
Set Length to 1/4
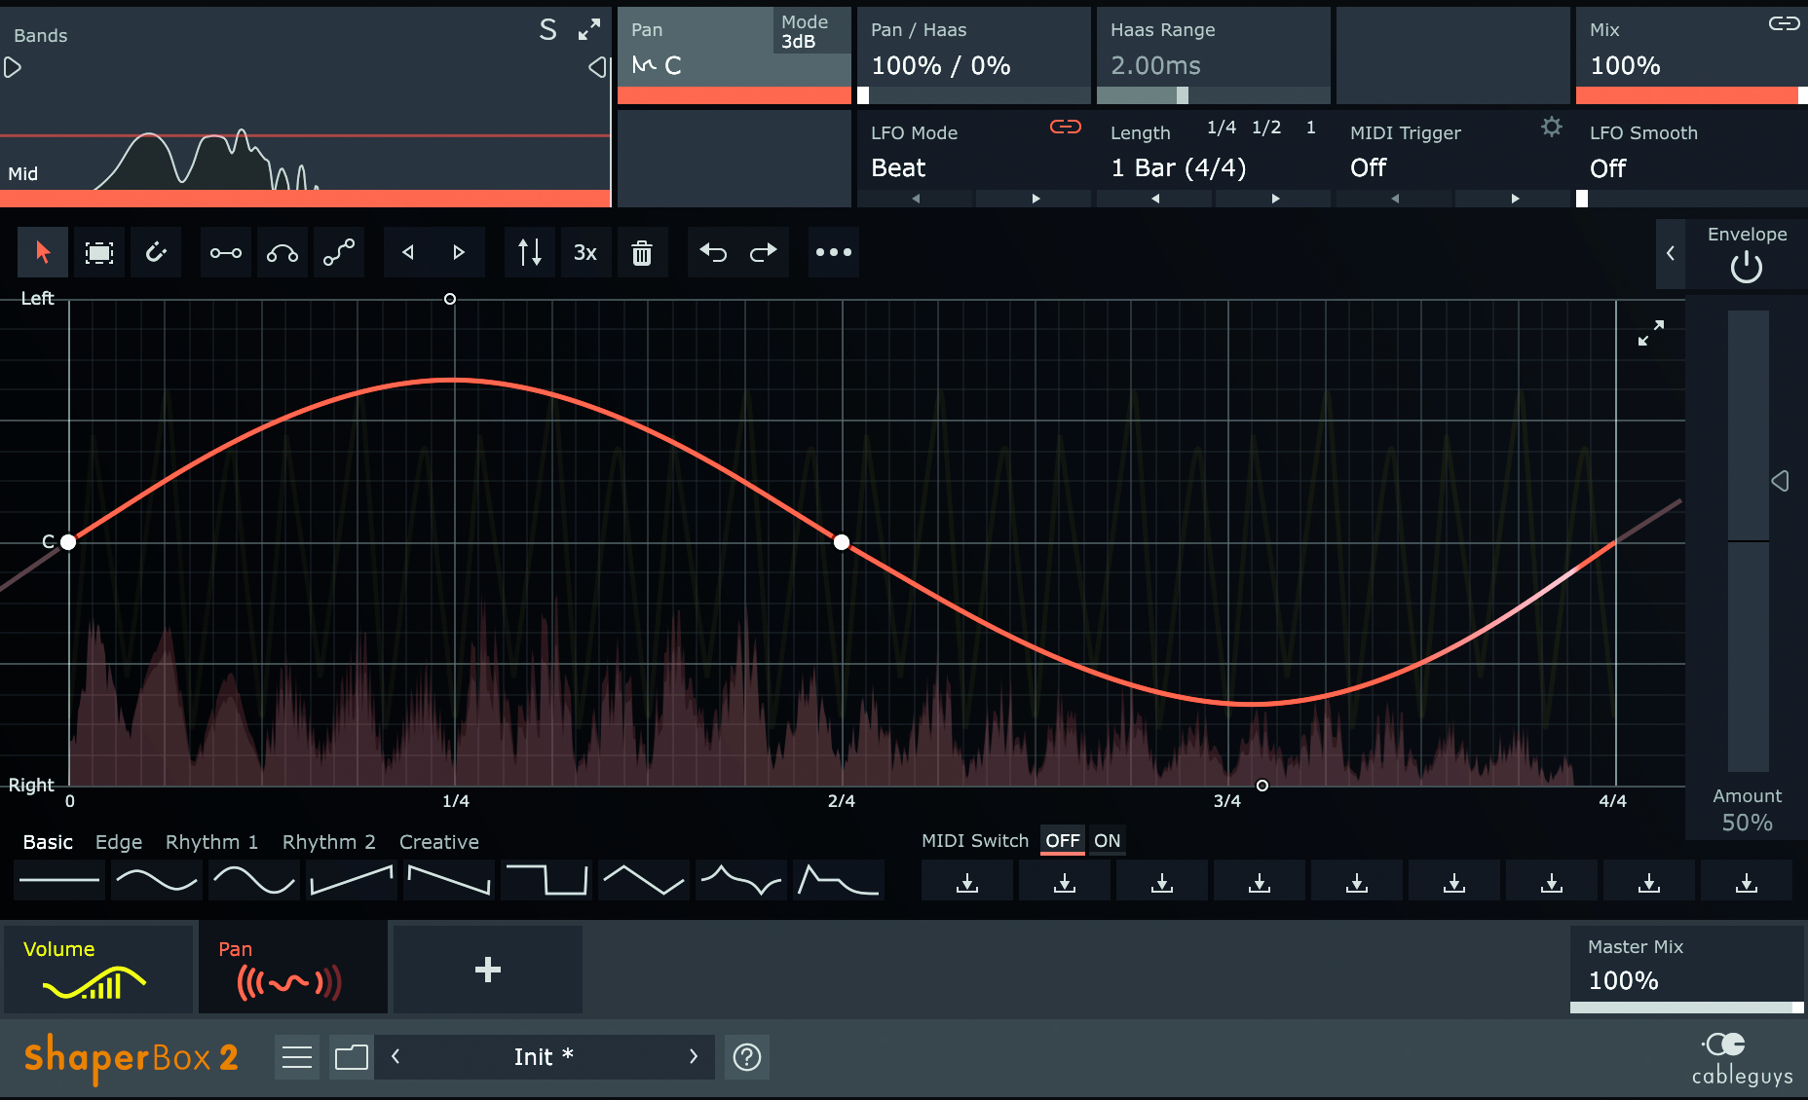click(x=1222, y=128)
